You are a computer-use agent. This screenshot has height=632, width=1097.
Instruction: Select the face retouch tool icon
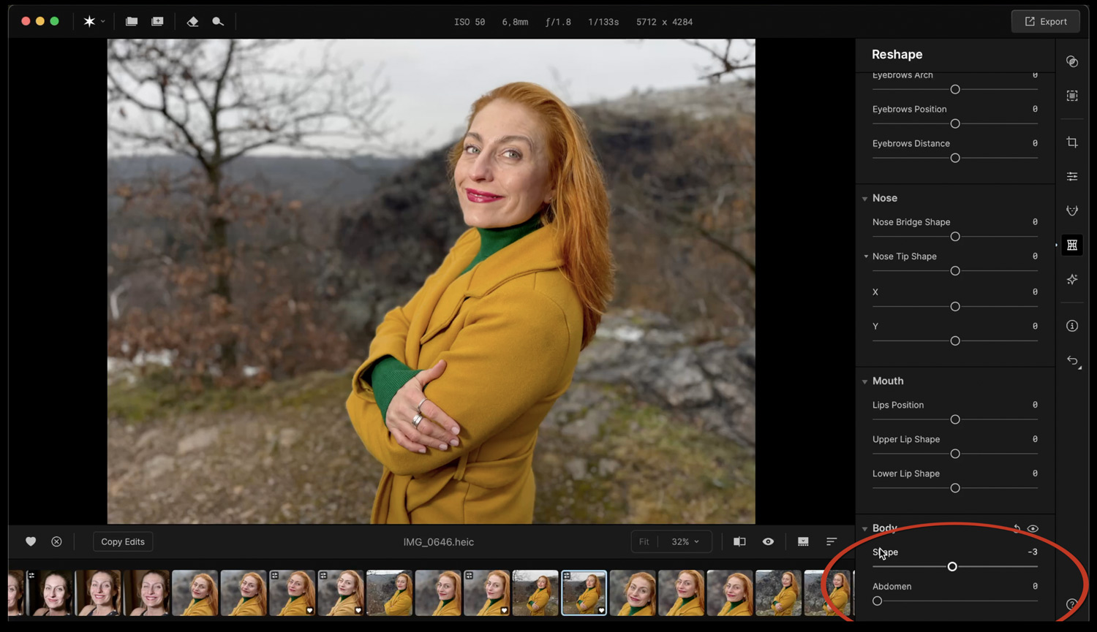1072,210
